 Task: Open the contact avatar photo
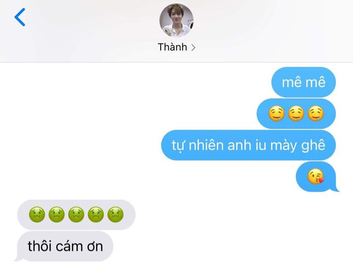click(x=176, y=20)
